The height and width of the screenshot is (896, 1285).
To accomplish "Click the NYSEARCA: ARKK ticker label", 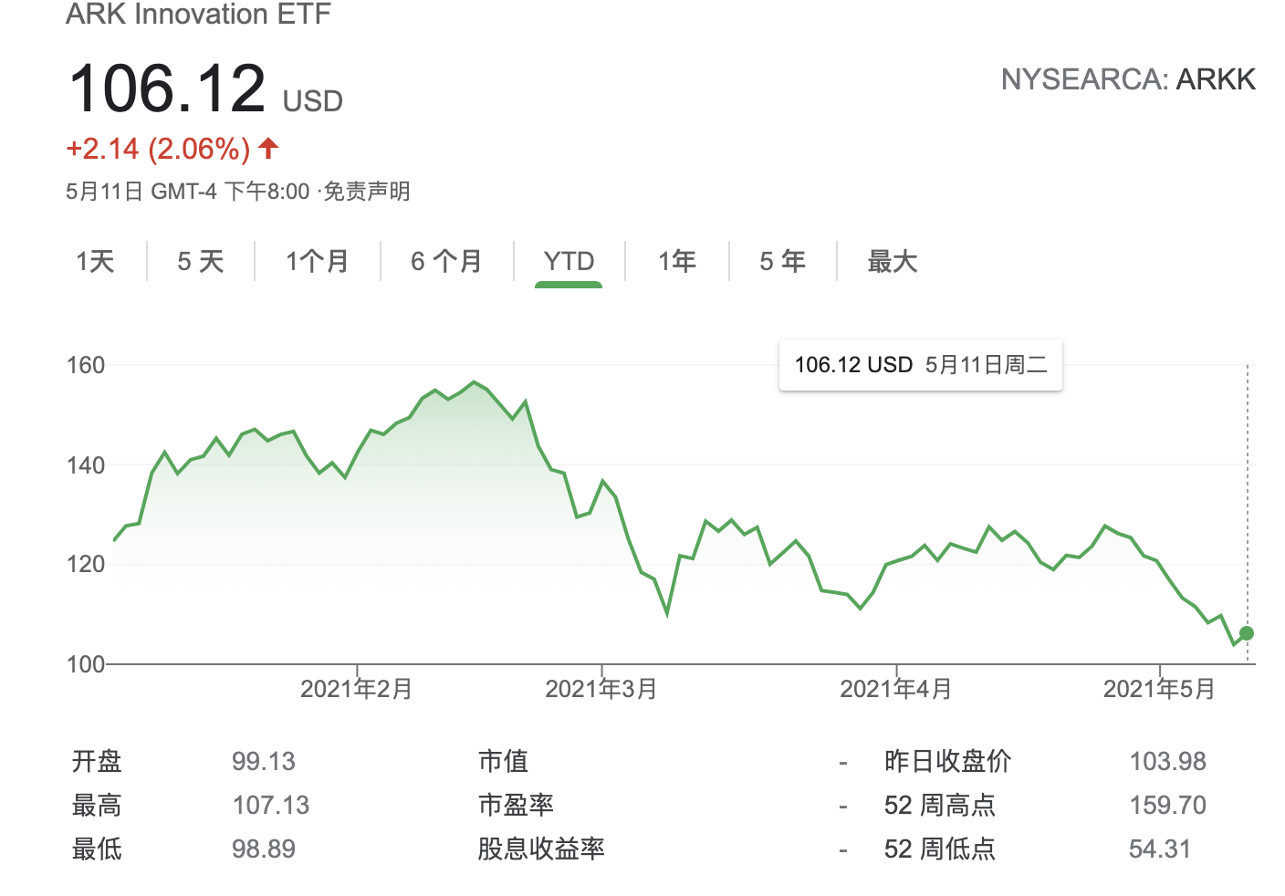I will (1128, 80).
